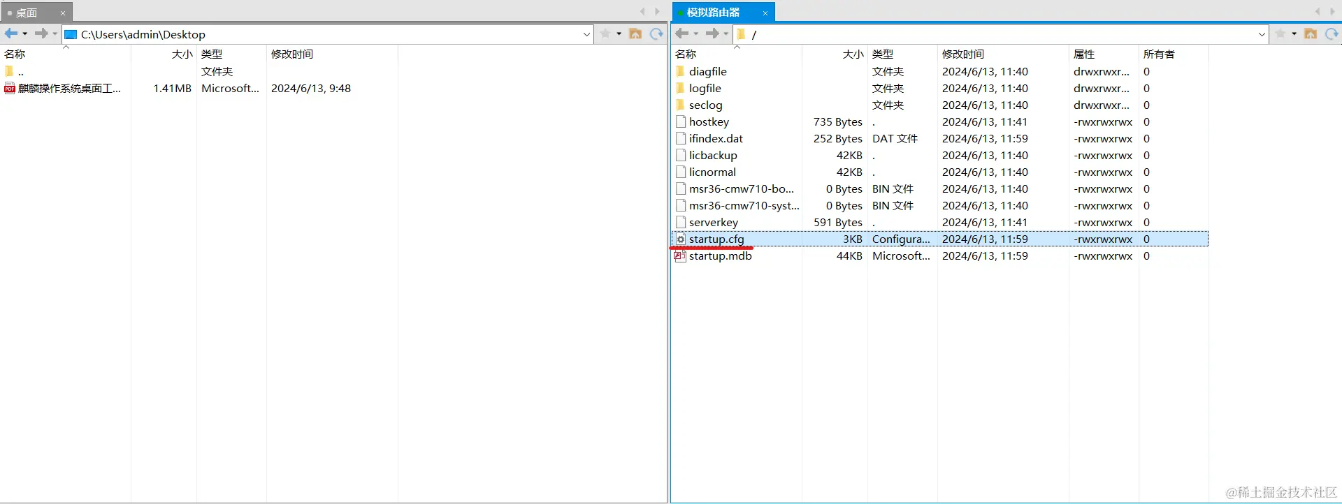
Task: Click the 1.41MB size in local pane
Action: click(x=173, y=88)
